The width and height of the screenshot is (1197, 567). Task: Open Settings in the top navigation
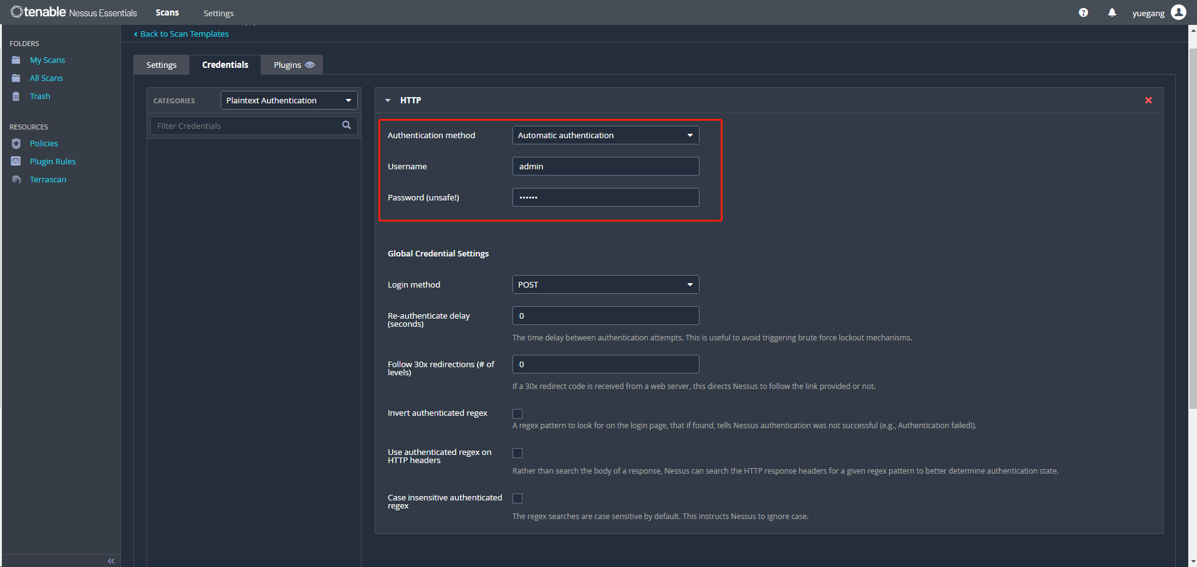coord(218,13)
